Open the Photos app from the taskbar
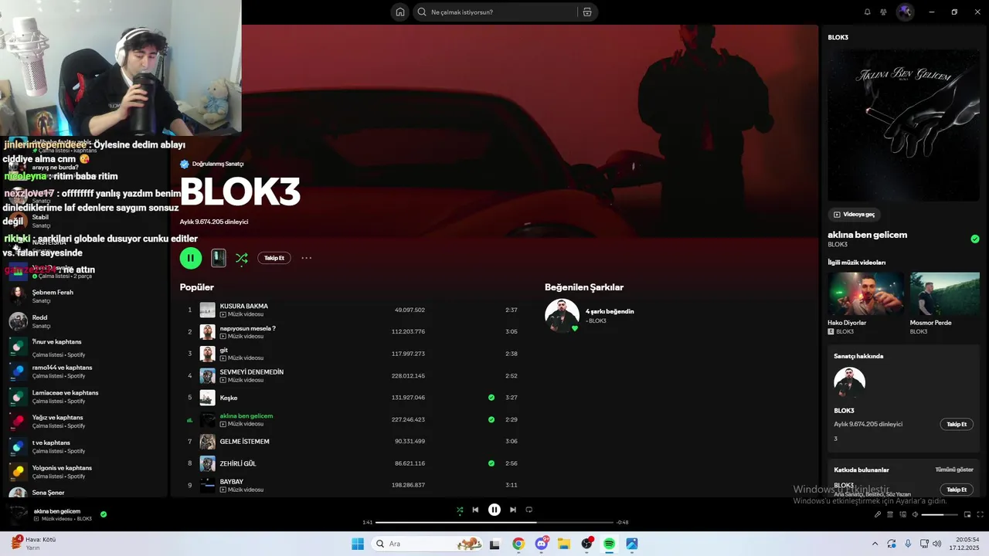The height and width of the screenshot is (556, 989). pyautogui.click(x=632, y=544)
